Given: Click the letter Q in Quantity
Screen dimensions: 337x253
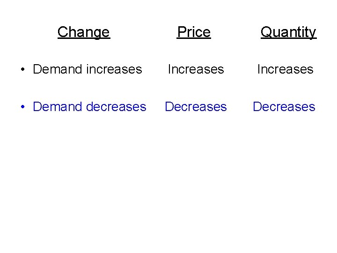Looking at the screenshot, I should (266, 32).
